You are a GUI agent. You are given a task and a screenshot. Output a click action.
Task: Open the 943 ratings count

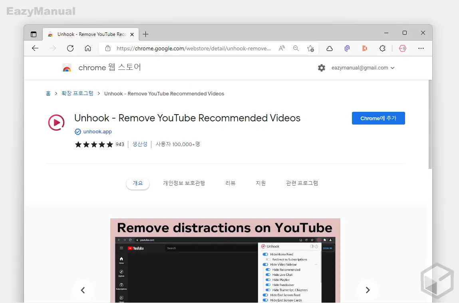tap(120, 145)
